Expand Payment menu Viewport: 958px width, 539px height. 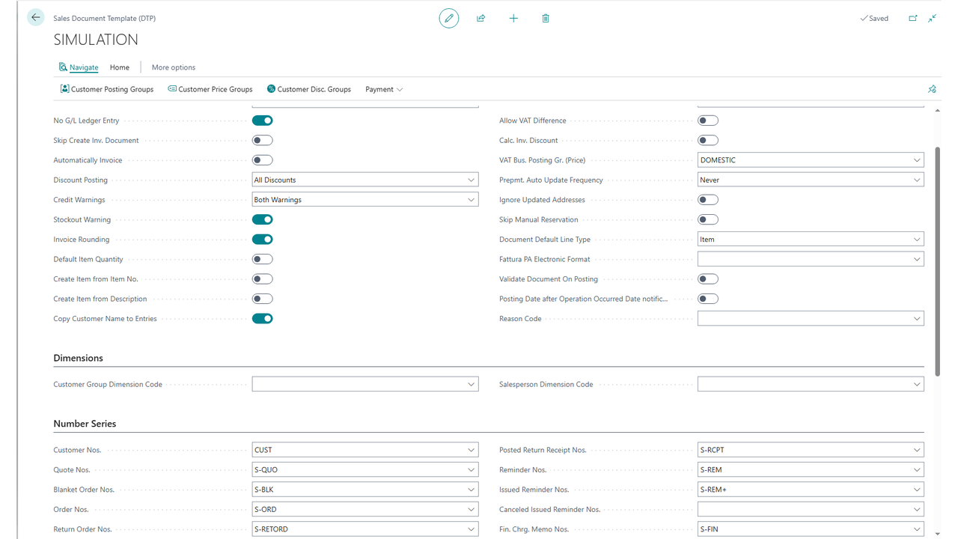pyautogui.click(x=384, y=89)
